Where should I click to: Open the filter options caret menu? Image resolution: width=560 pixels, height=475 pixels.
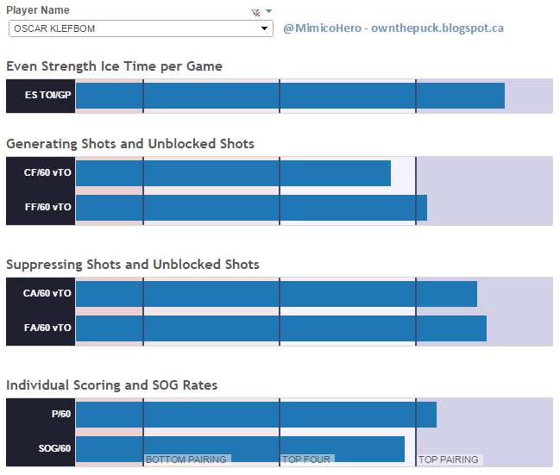click(268, 12)
